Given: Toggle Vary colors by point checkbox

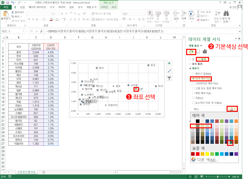Looking at the screenshot, I should [x=193, y=103].
